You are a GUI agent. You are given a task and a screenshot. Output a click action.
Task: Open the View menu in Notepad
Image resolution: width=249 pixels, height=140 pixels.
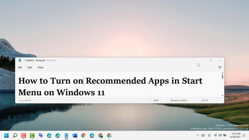pos(40,67)
